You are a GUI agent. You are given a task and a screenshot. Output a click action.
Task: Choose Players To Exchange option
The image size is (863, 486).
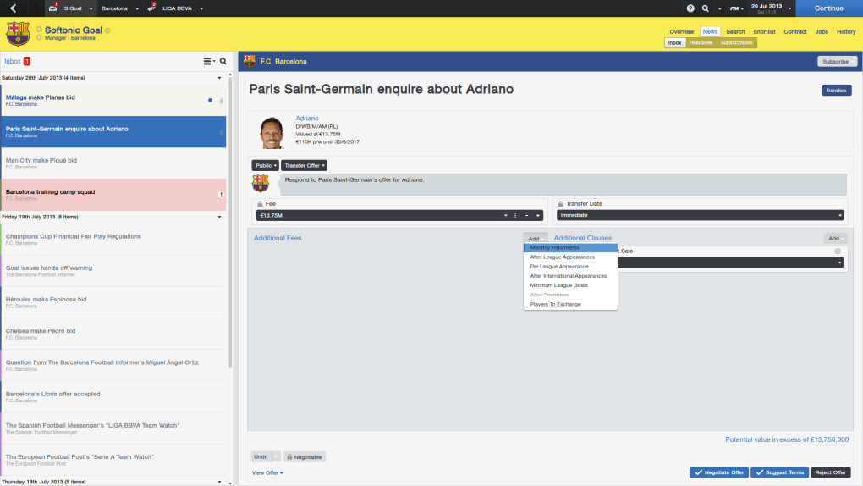570,304
